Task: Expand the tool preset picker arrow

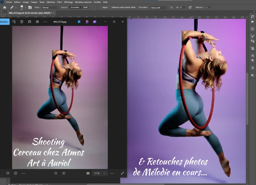Action: pyautogui.click(x=16, y=8)
